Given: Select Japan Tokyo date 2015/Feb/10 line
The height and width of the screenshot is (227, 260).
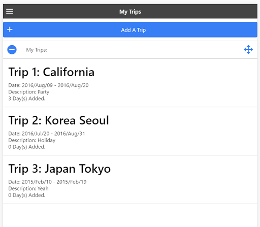Looking at the screenshot, I should 47,182.
